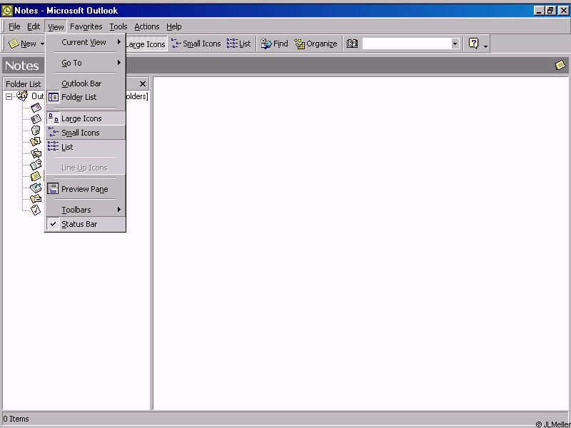Select the Deleted Items folder icon

click(x=36, y=131)
